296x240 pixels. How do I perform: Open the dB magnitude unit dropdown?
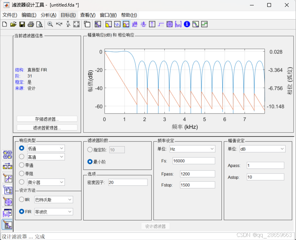(x=262, y=149)
